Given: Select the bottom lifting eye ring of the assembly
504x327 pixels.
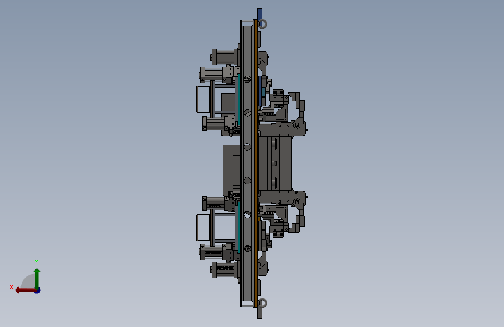Looking at the screenshot, I should tap(263, 303).
